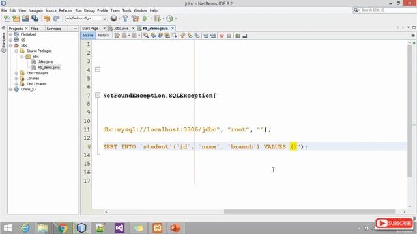Switch to the Start Page tab

pos(90,28)
